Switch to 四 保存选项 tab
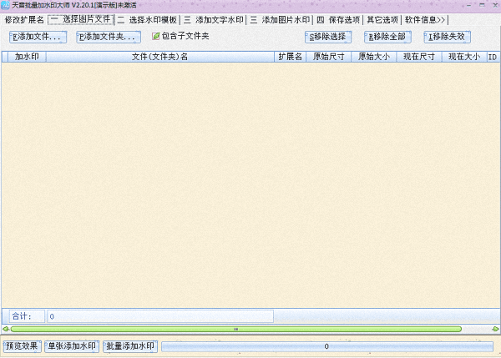The height and width of the screenshot is (358, 501). [x=338, y=20]
